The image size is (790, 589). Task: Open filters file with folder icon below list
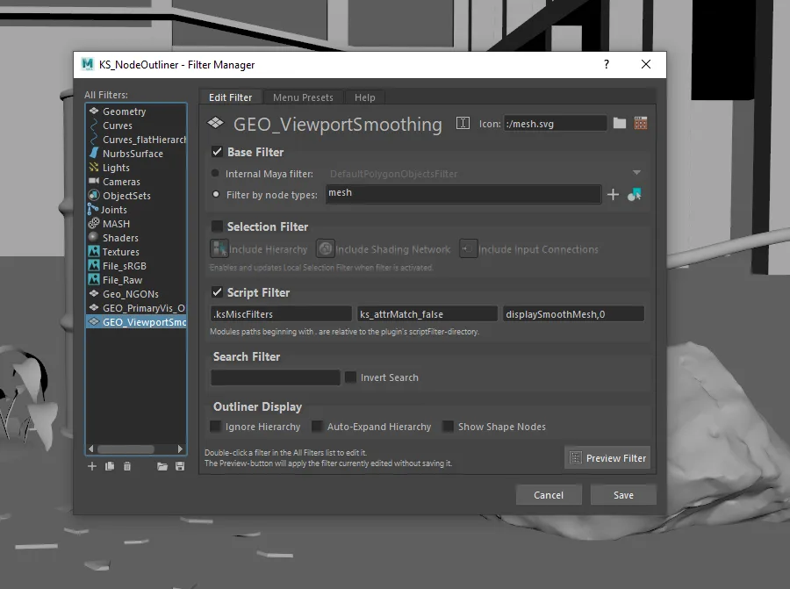click(162, 467)
